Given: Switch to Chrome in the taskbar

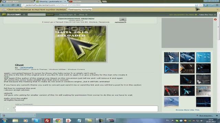Looking at the screenshot, I should 58,121.
